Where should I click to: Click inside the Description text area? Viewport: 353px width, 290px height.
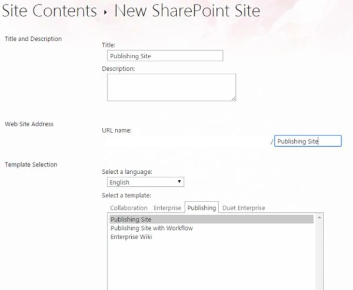pyautogui.click(x=172, y=87)
